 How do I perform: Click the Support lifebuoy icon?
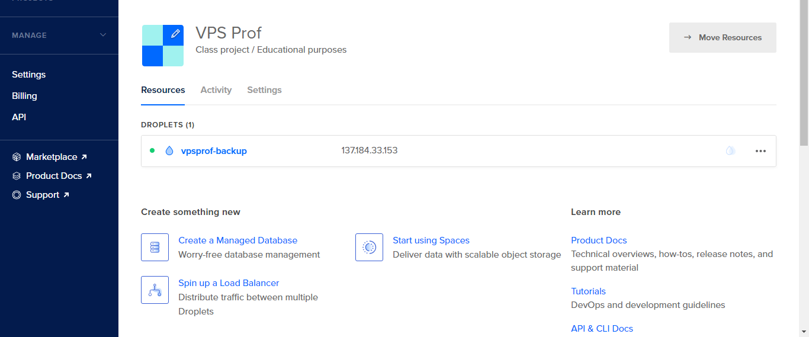[x=17, y=195]
